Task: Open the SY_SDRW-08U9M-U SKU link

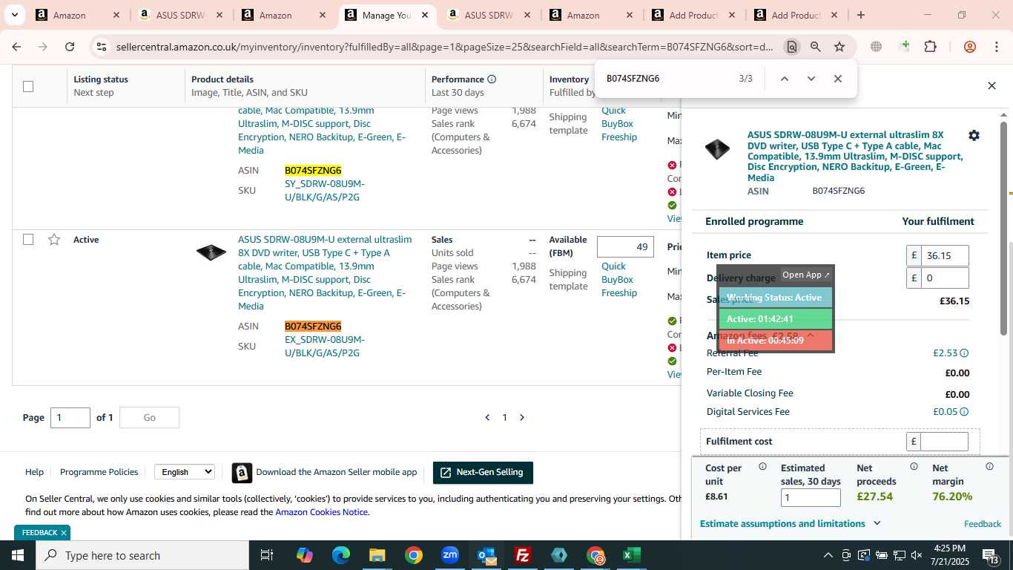Action: point(325,190)
